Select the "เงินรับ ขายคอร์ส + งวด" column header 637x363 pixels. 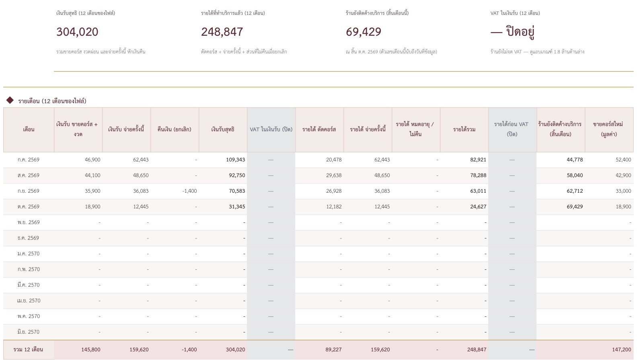coord(78,129)
